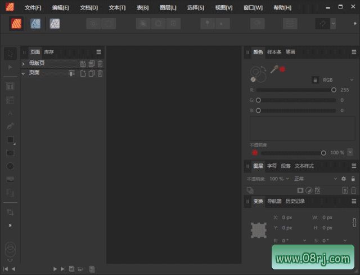
Task: Click the mask layer icon
Action: (x=300, y=190)
